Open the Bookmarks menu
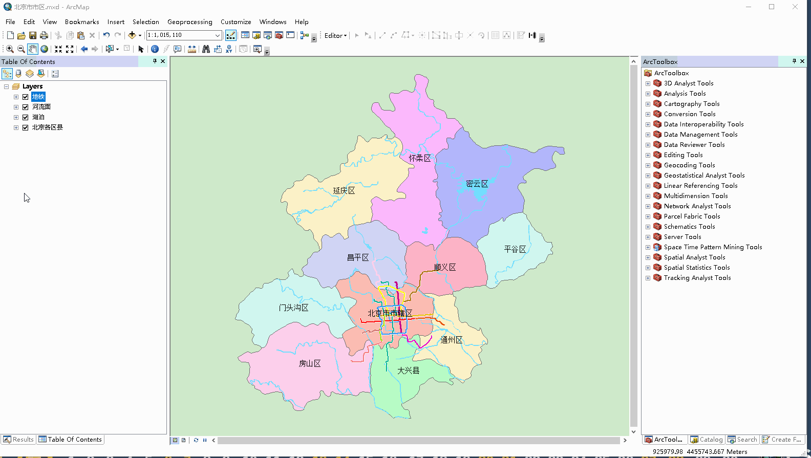 82,22
